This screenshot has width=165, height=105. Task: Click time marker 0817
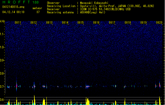[x=112, y=23]
